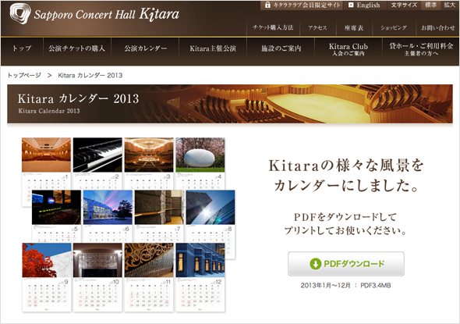
Task: Open the Sapporo Concert Hall Kitara title
Action: pos(106,14)
